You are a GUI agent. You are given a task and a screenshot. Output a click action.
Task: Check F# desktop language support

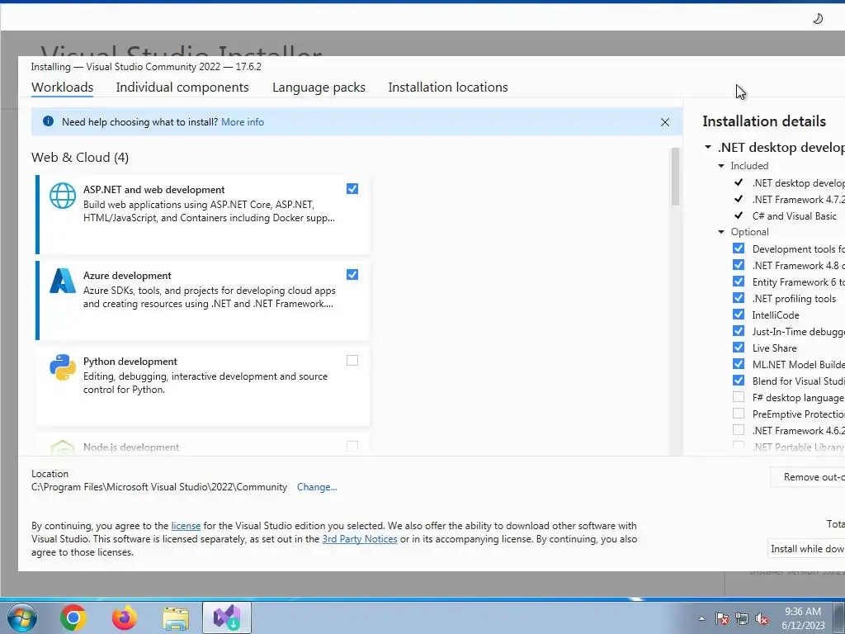click(x=739, y=397)
